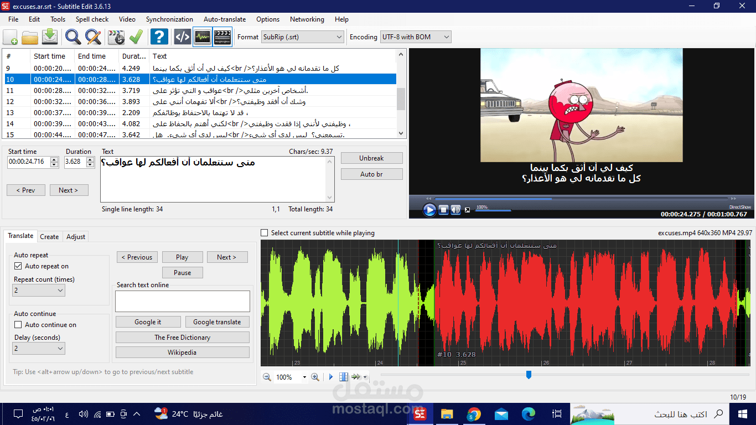
Task: Click the waveform play selection icon
Action: pyautogui.click(x=331, y=377)
